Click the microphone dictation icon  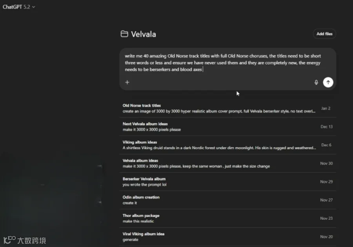316,82
